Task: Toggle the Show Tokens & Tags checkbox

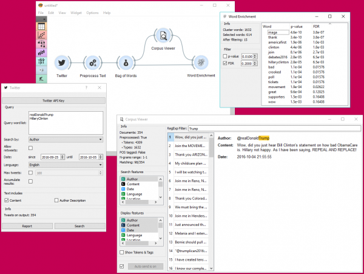Action: click(123, 252)
